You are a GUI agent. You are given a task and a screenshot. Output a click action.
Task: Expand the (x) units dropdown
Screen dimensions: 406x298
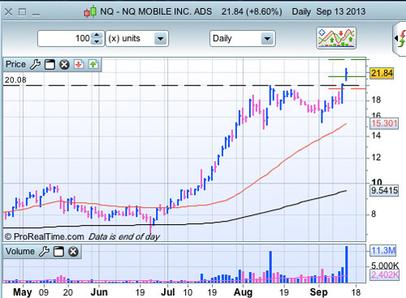click(x=160, y=39)
